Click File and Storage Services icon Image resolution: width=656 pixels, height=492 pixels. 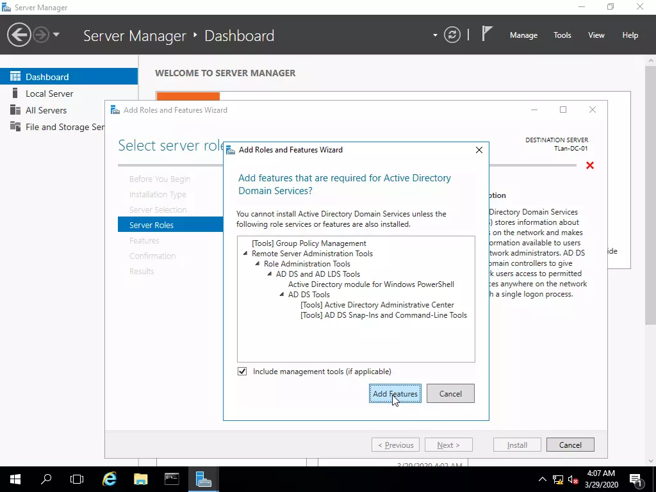[x=15, y=126]
